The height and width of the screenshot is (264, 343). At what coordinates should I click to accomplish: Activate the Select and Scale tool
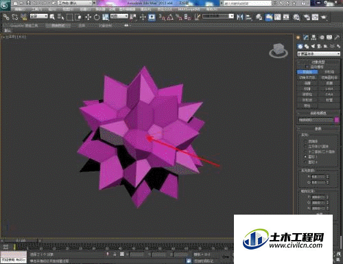105,17
